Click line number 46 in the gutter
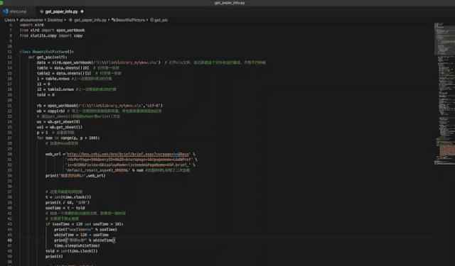455x266 pixels. 9,240
